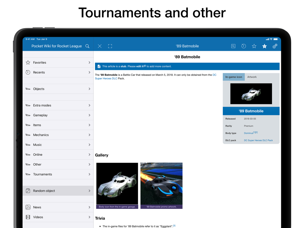Open find-in-page search icon
304x228 pixels.
tap(233, 46)
